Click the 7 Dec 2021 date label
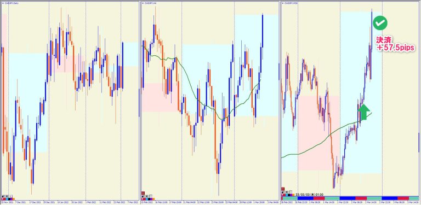This screenshot has height=205, width=421. point(20,202)
